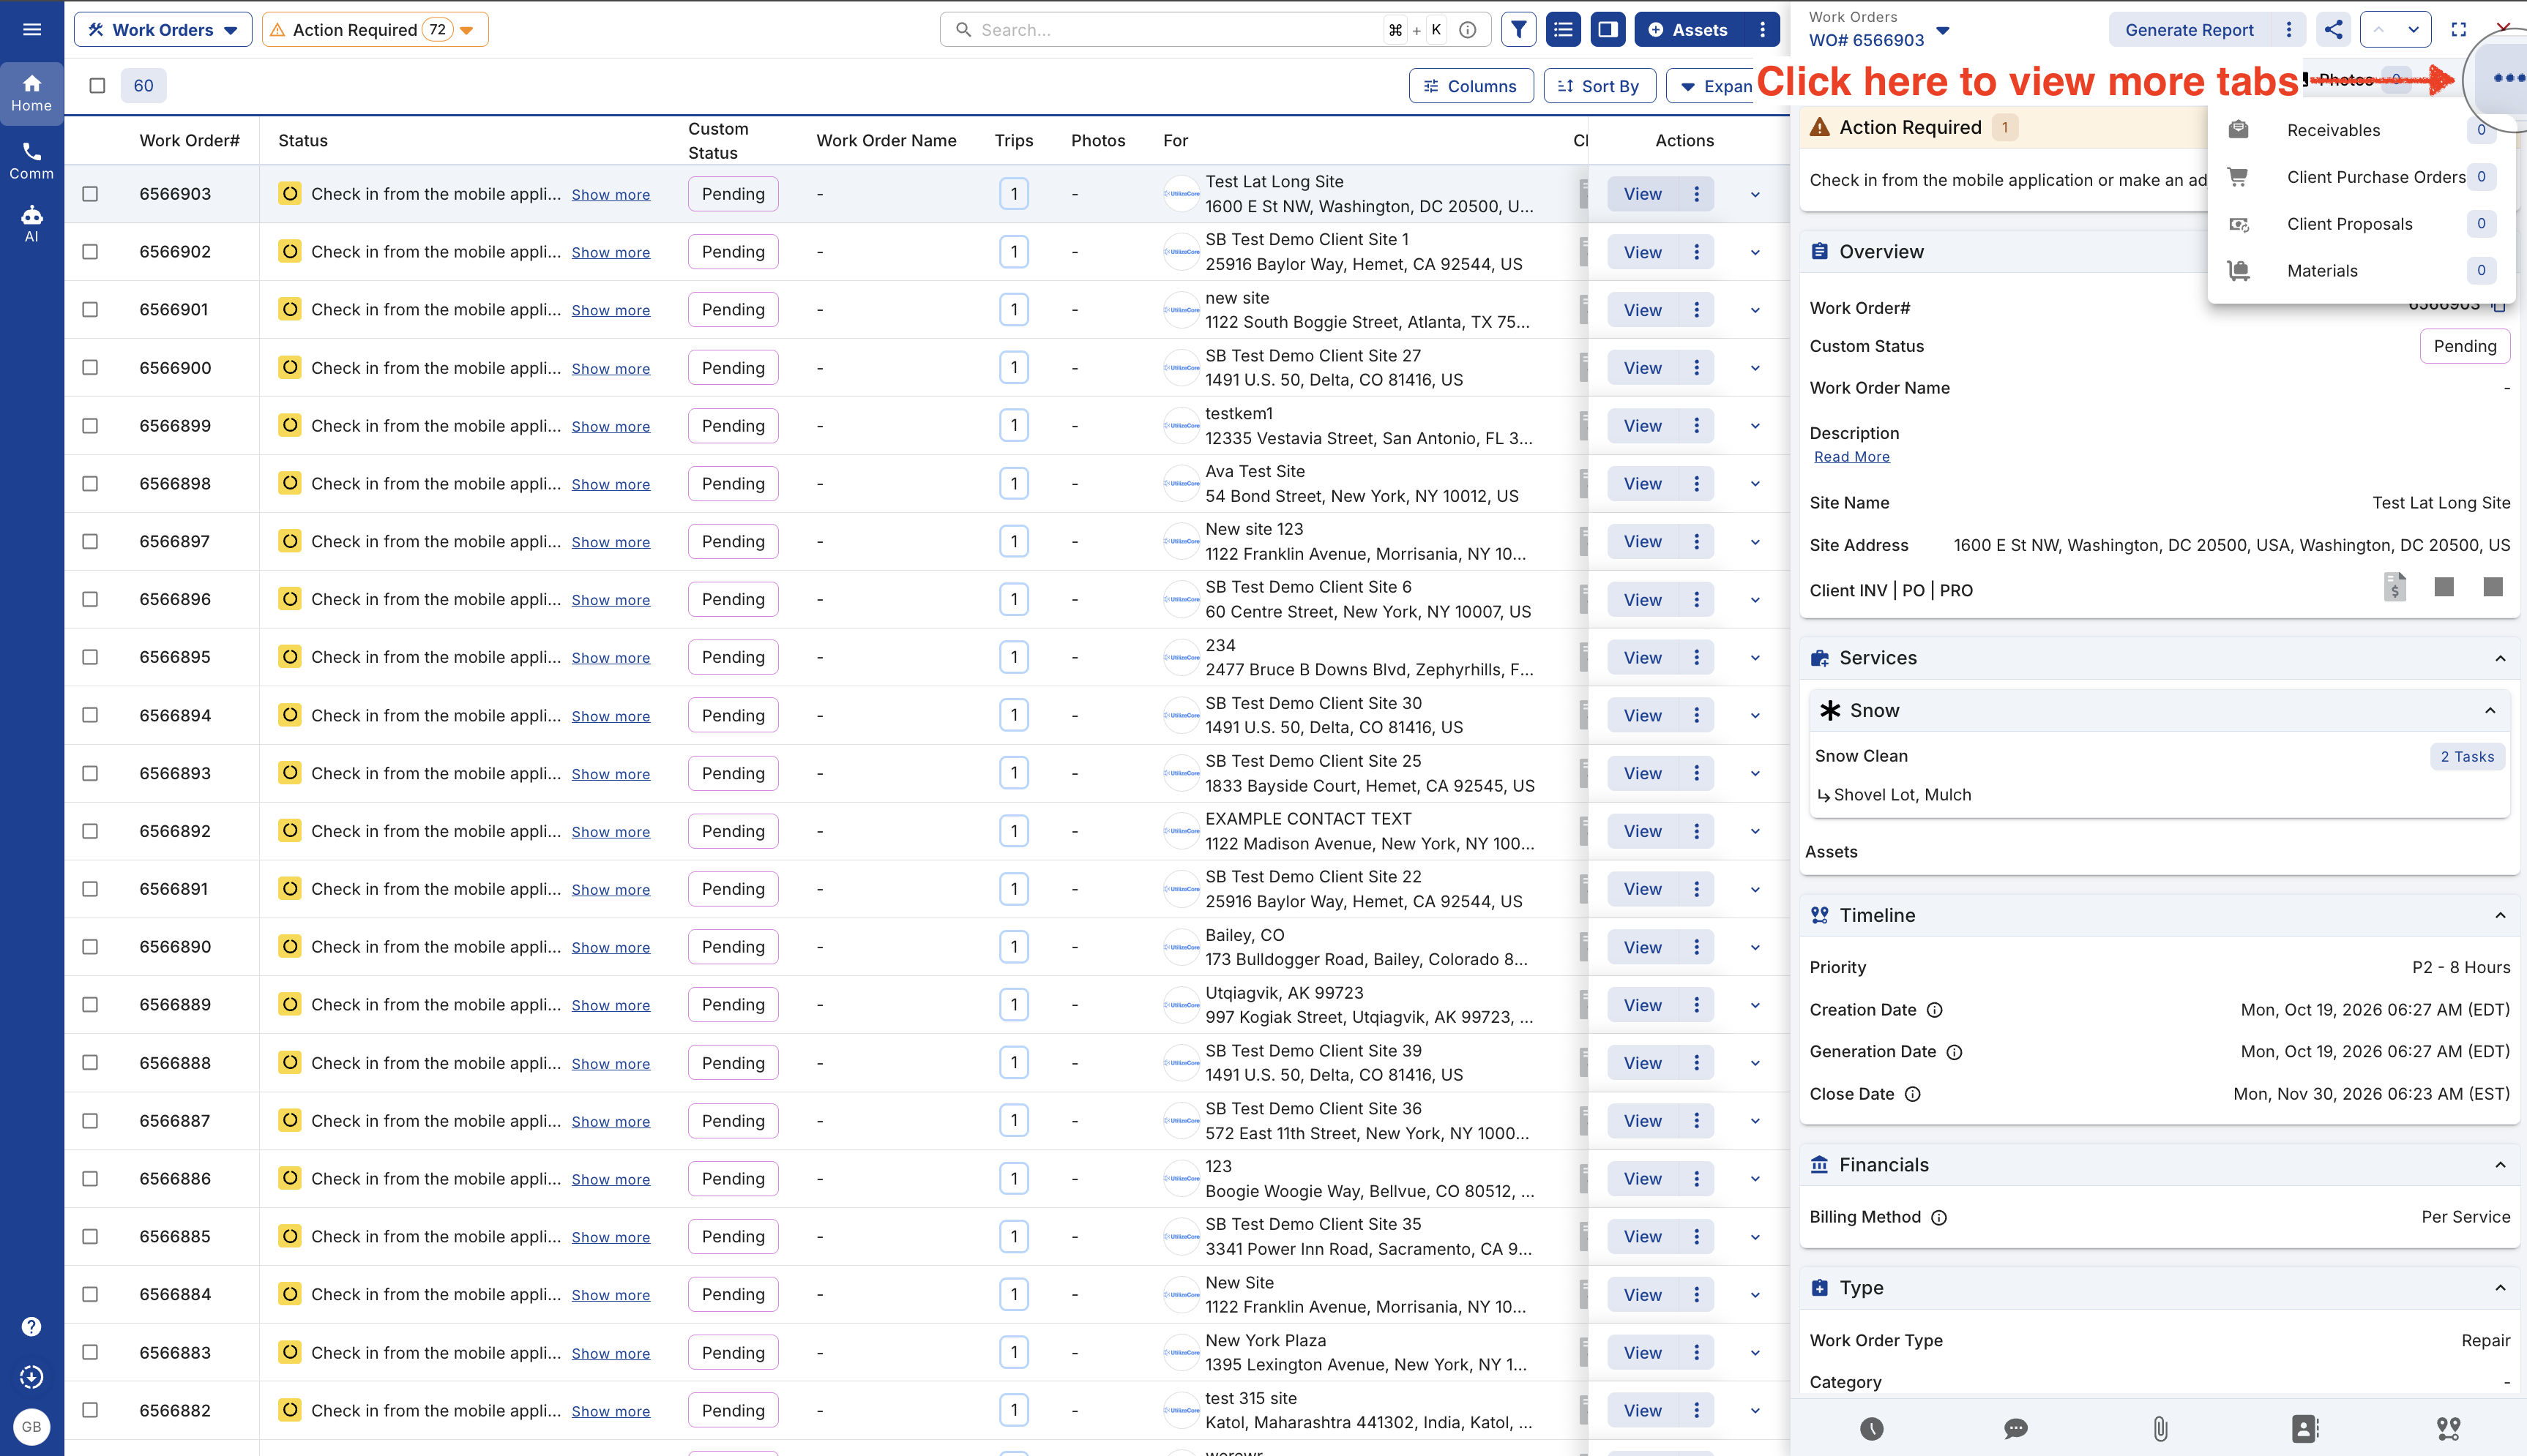The image size is (2527, 1456).
Task: Go to Home in sidebar
Action: tap(32, 93)
